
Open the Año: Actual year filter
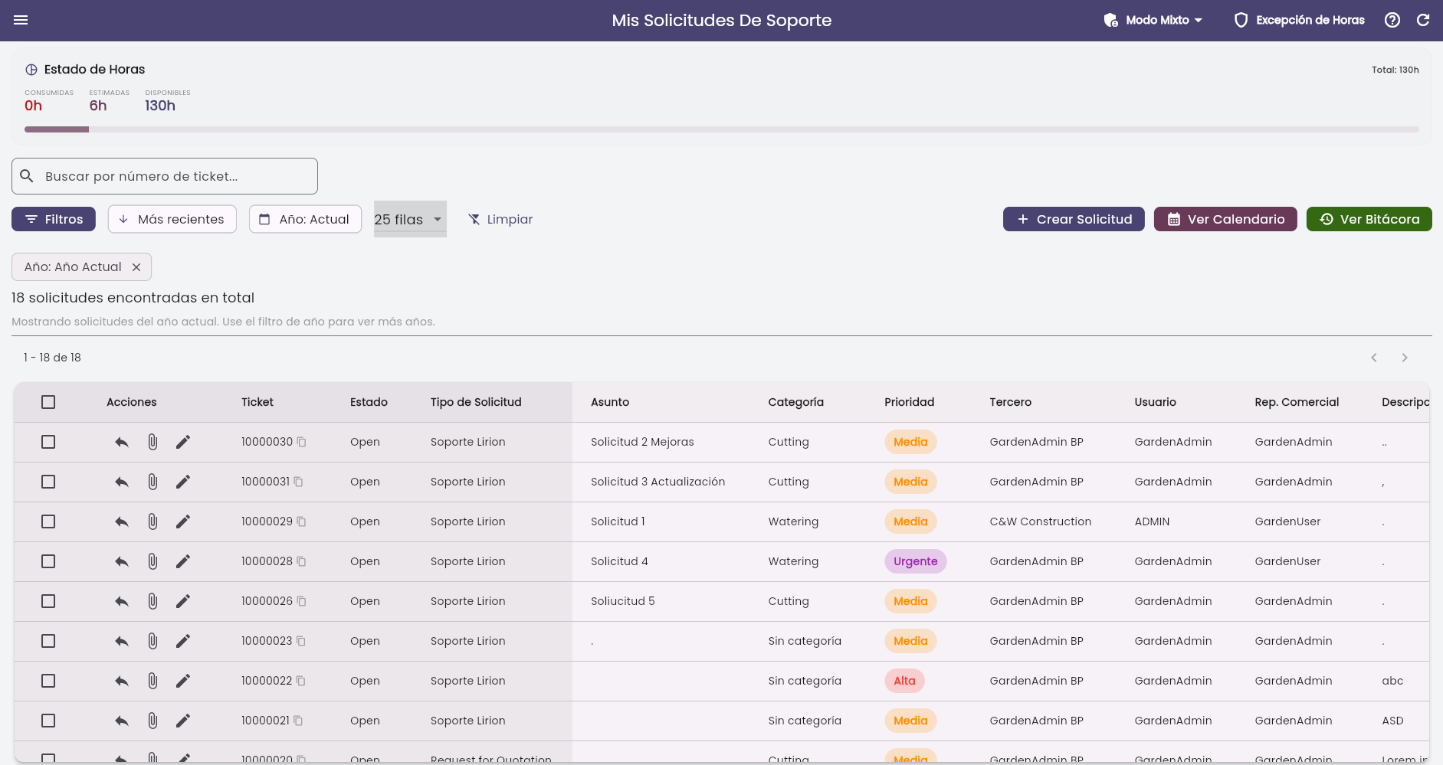(x=305, y=219)
